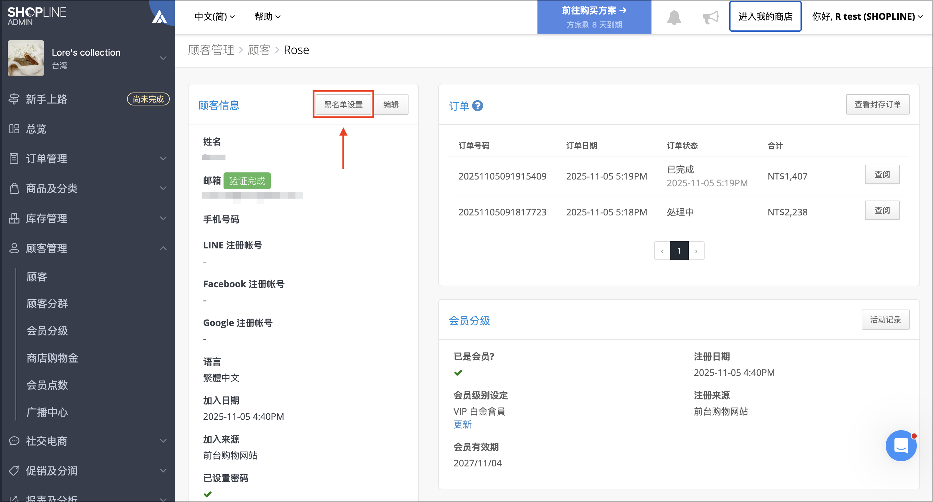Click the signpost icon beside 新手上路
The image size is (933, 502).
point(14,99)
